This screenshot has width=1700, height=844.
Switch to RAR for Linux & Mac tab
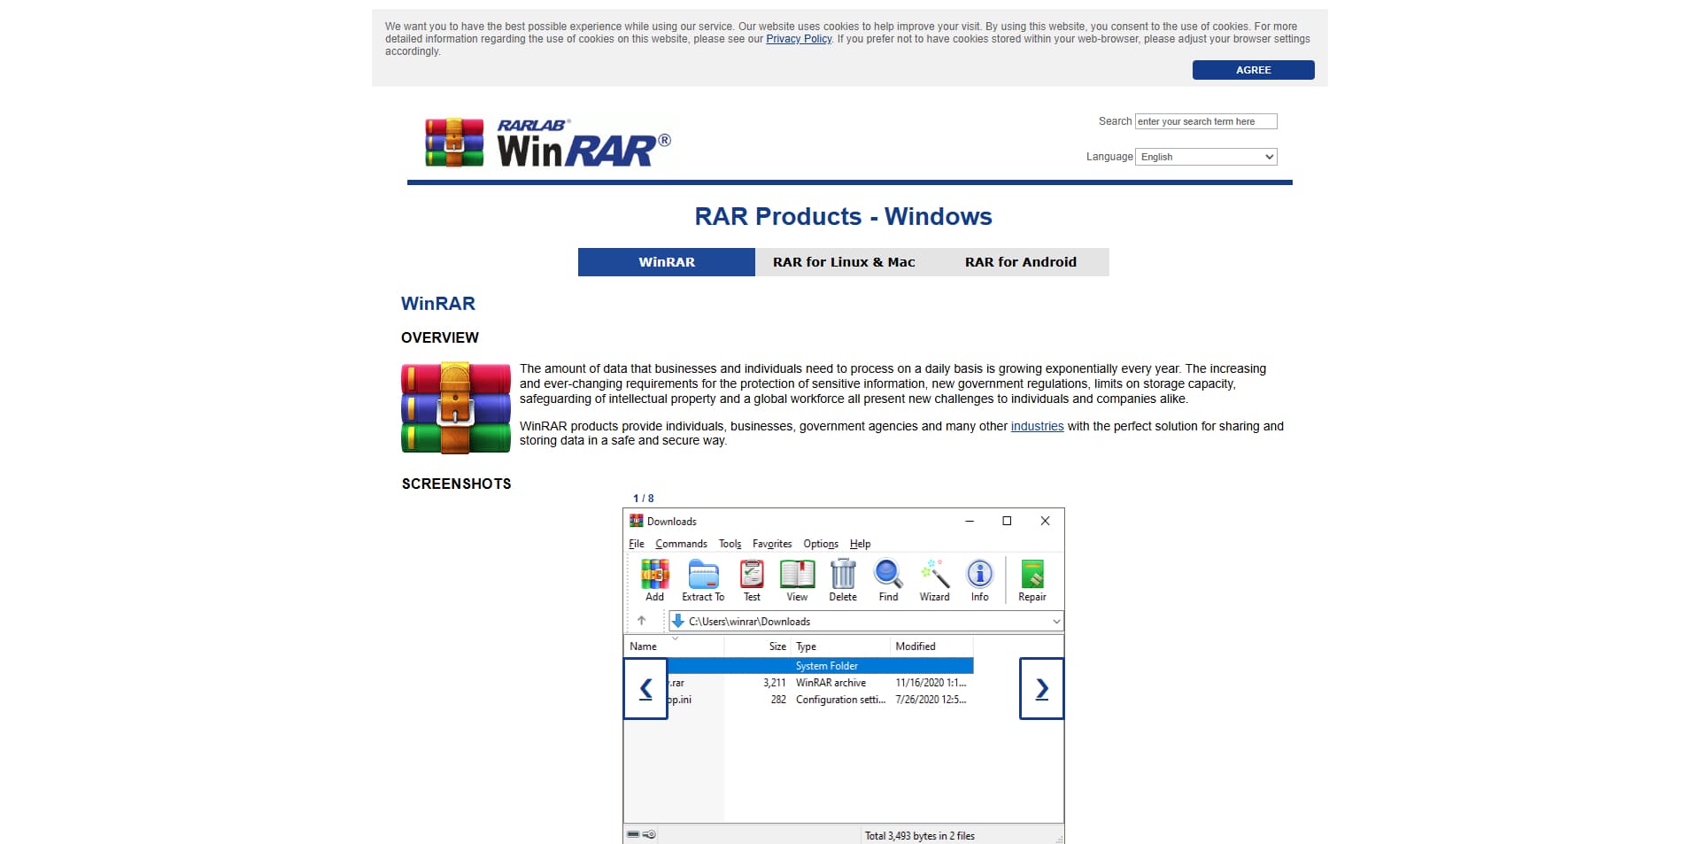844,262
